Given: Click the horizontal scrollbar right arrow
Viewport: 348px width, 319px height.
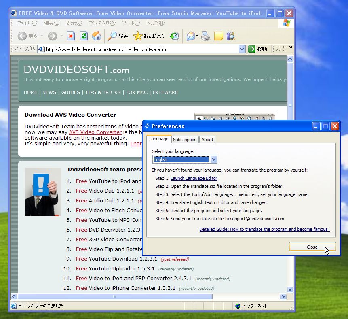Looking at the screenshot, I should pyautogui.click(x=283, y=297).
